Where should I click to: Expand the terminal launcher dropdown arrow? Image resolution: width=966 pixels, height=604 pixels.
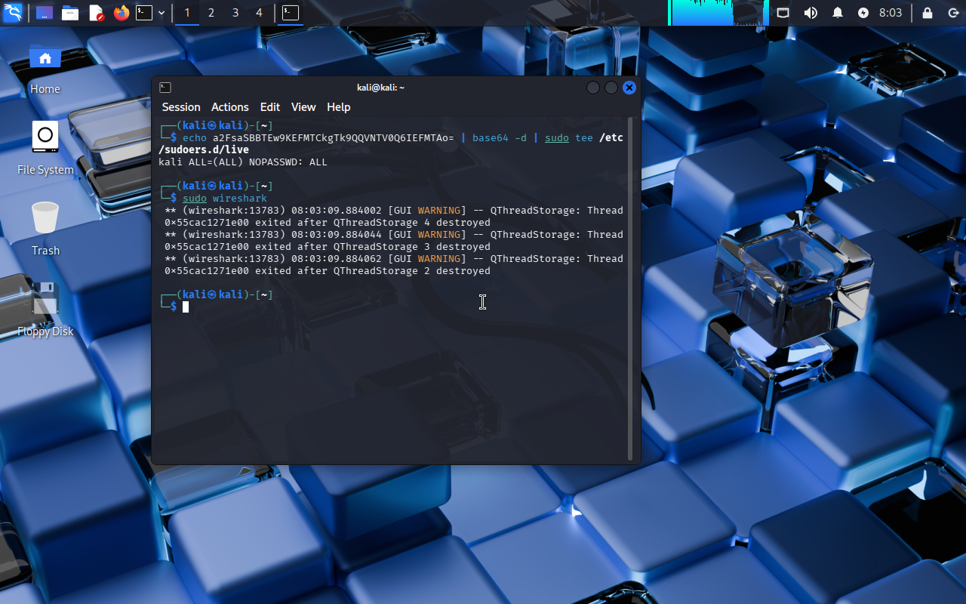[x=162, y=13]
